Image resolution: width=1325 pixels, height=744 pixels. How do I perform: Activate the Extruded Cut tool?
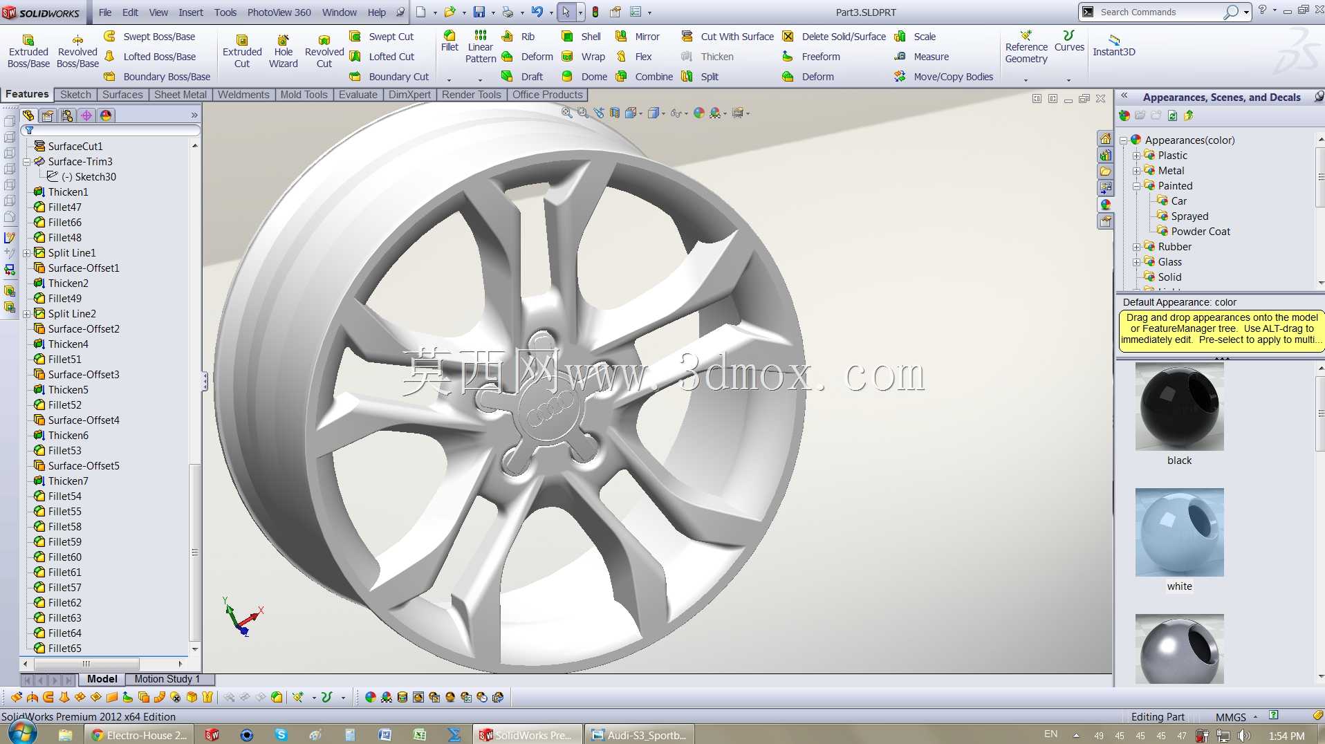pos(242,51)
